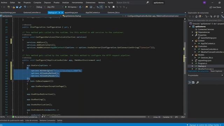
Task: Open Salida output panel tab
Action: click(59, 120)
